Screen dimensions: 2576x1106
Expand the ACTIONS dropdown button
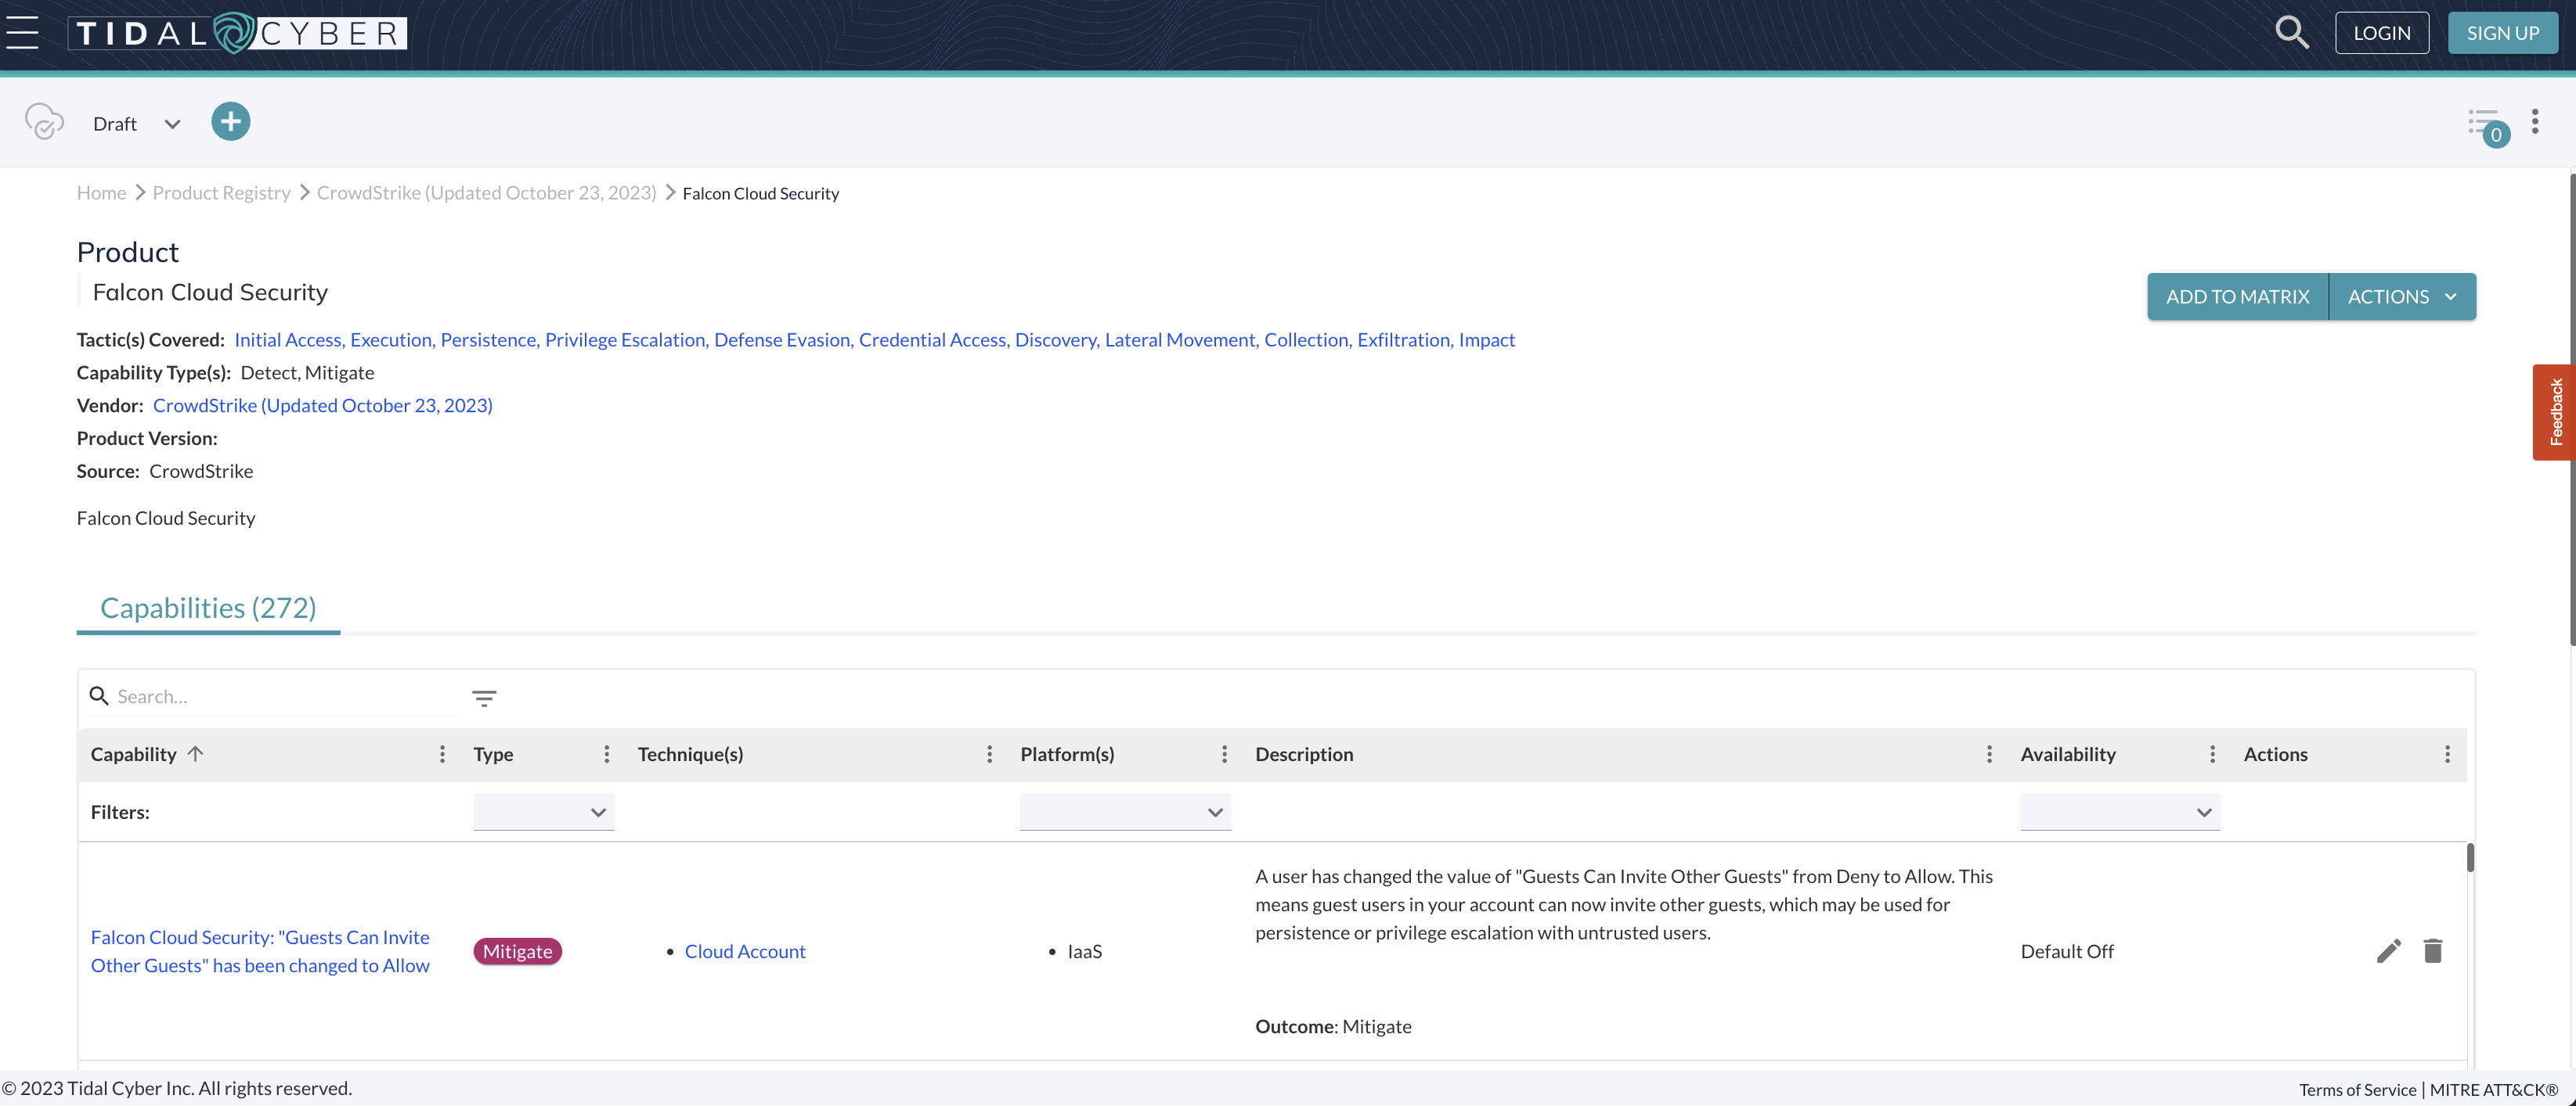pyautogui.click(x=2402, y=296)
